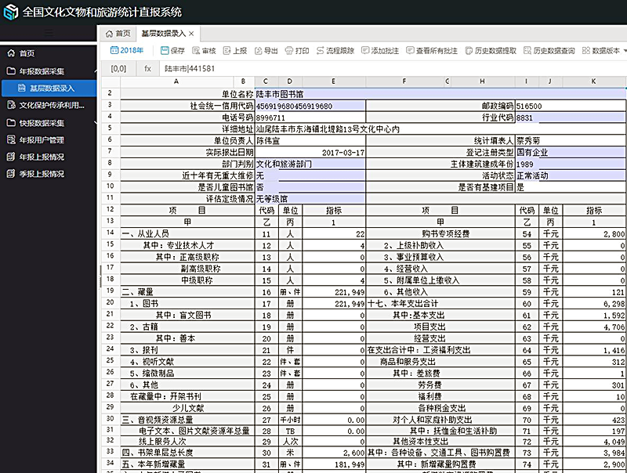
Task: Click 查看所有批注 view annotations button
Action: (432, 50)
